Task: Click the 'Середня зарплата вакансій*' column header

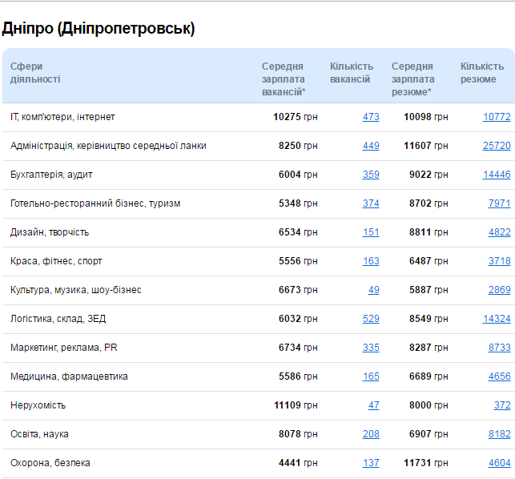Action: 284,79
